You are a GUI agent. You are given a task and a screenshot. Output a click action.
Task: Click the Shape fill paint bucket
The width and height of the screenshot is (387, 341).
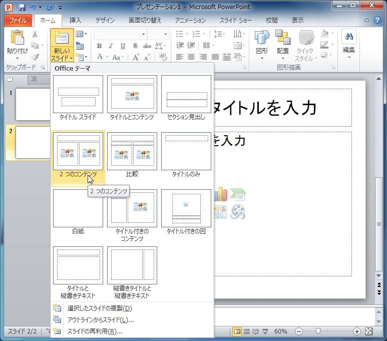point(325,34)
